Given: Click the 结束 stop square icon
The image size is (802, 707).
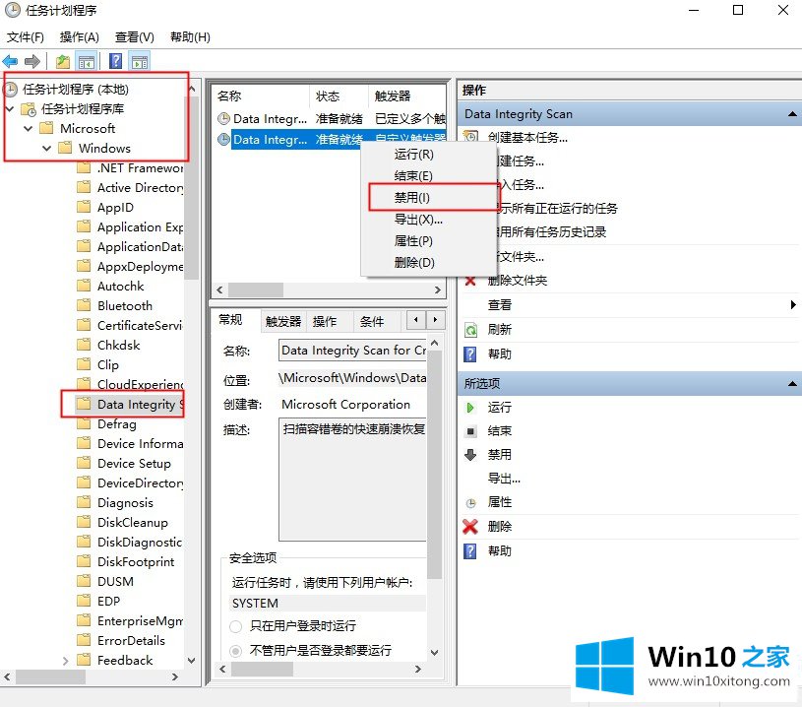Looking at the screenshot, I should click(x=470, y=431).
